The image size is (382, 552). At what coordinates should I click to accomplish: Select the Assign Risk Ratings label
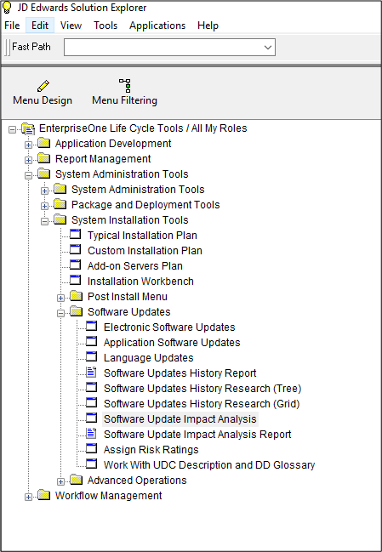click(151, 450)
